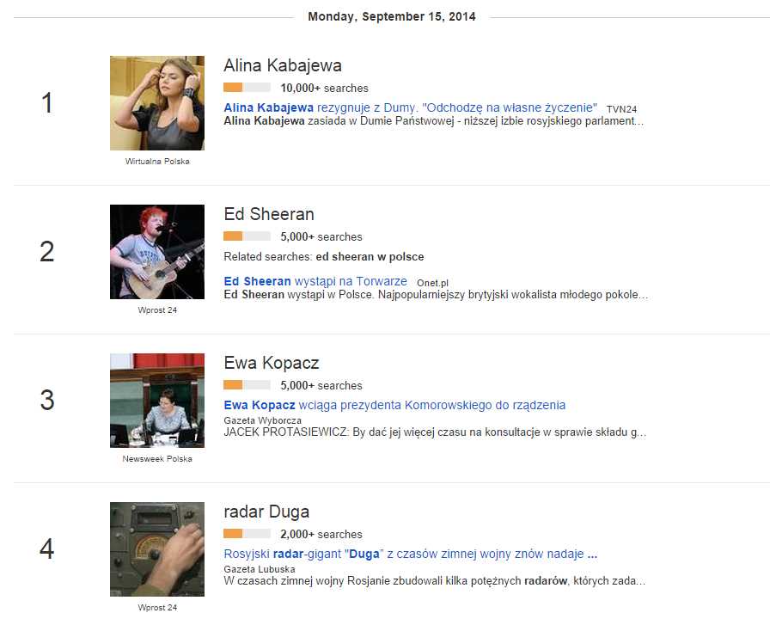Click the Onet.pl source label
This screenshot has width=776, height=619.
[x=432, y=283]
